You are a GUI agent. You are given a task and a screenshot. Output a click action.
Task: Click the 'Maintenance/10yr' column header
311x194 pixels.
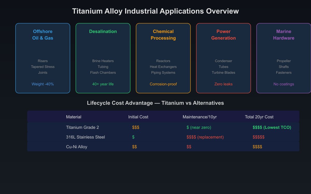coord(200,117)
